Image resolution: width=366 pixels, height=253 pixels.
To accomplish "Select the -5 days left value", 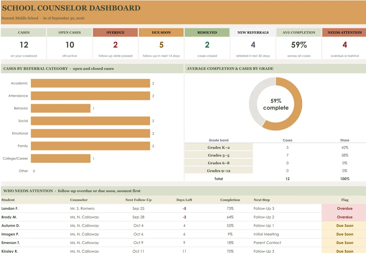I will [184, 208].
